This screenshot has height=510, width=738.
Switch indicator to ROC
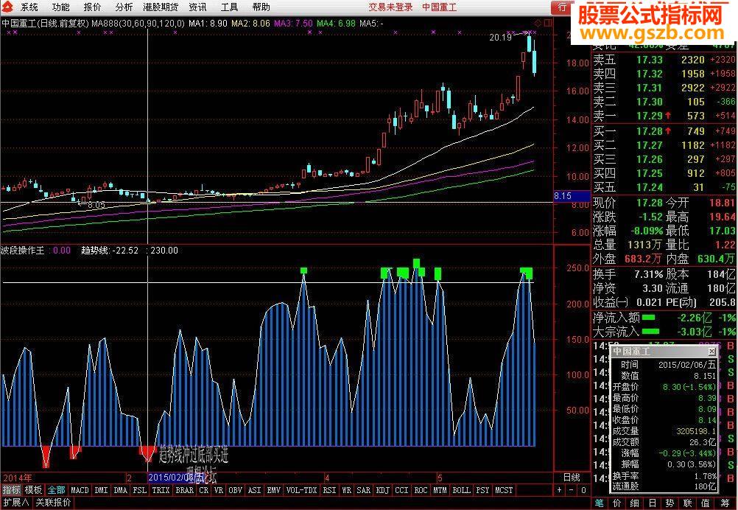421,490
